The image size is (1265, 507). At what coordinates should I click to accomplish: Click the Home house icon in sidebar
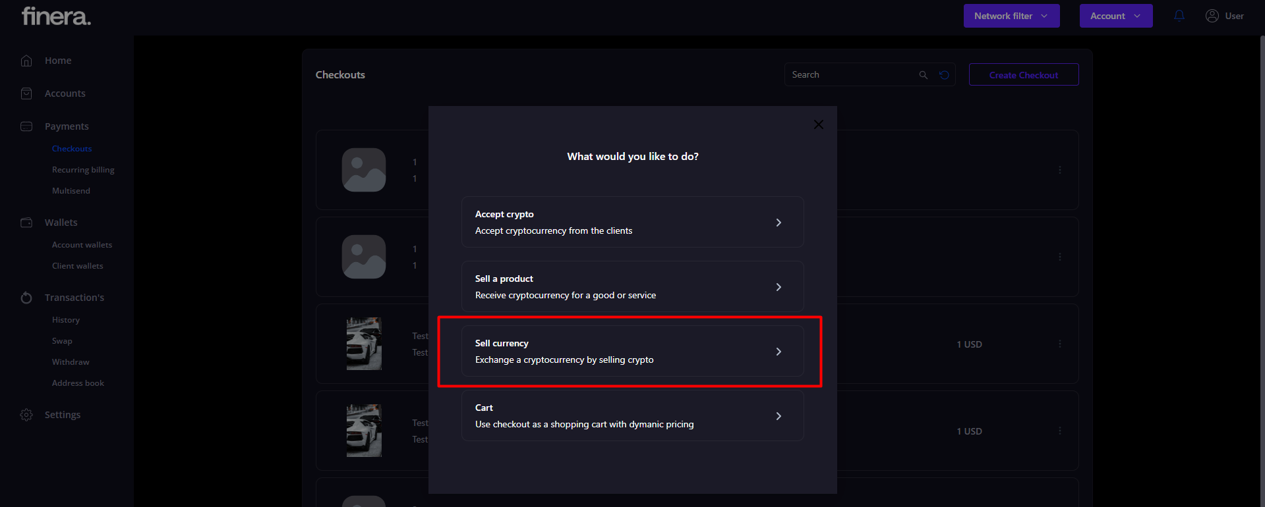pos(26,61)
